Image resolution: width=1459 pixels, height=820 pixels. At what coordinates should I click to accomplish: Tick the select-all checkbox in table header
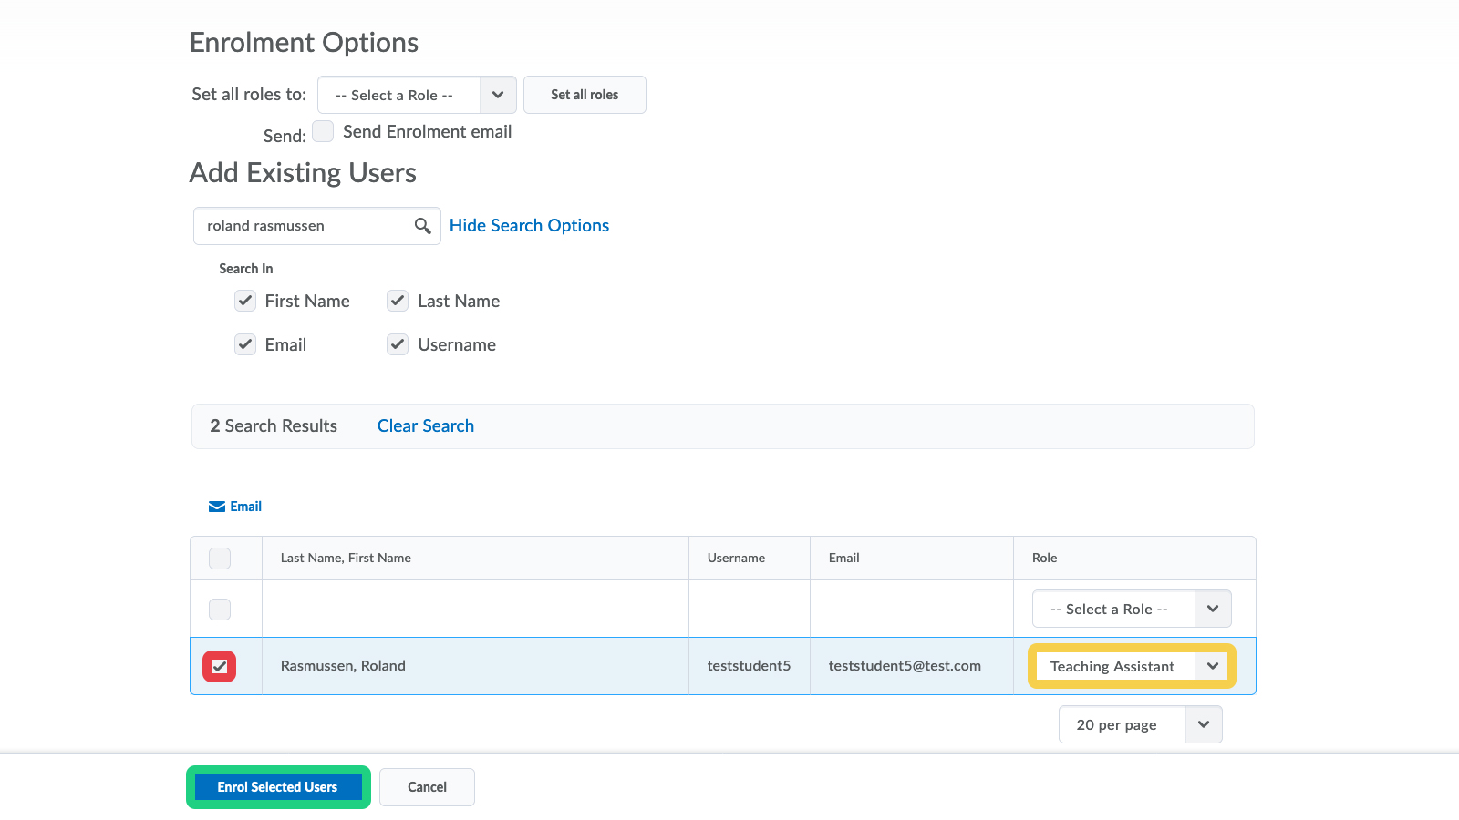click(220, 559)
